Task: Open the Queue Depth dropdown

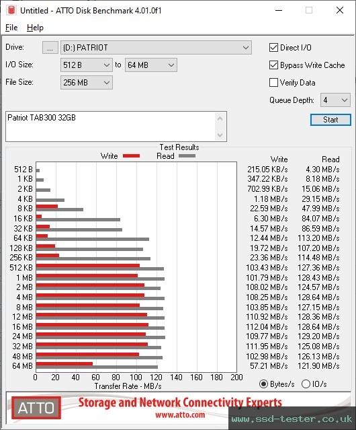Action: pyautogui.click(x=335, y=100)
